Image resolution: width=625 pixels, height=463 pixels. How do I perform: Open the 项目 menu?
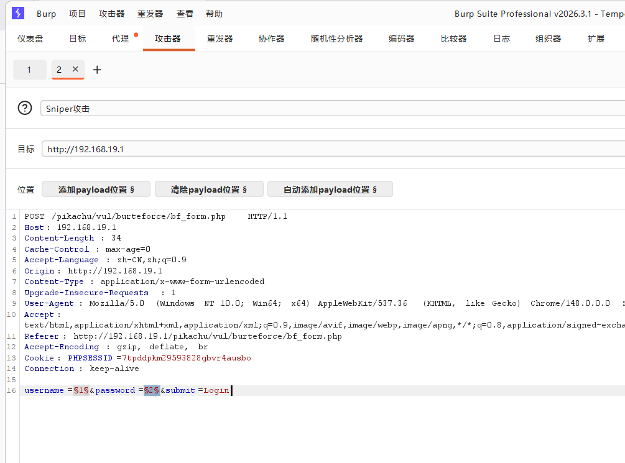[77, 14]
